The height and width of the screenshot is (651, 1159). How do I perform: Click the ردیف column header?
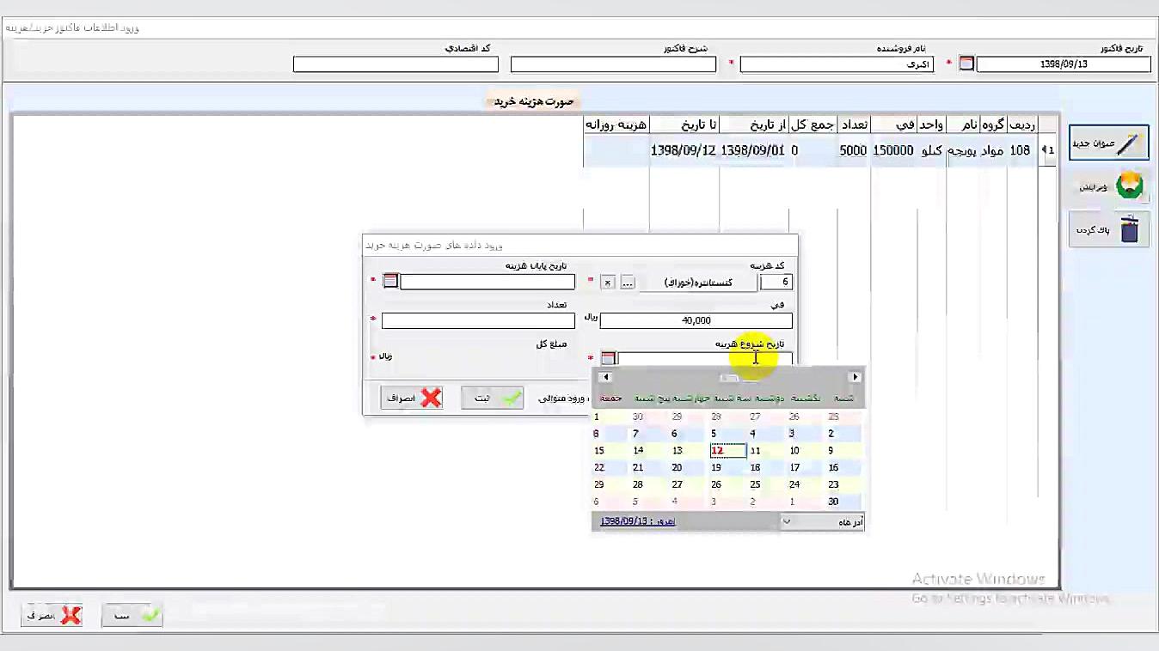click(1022, 125)
